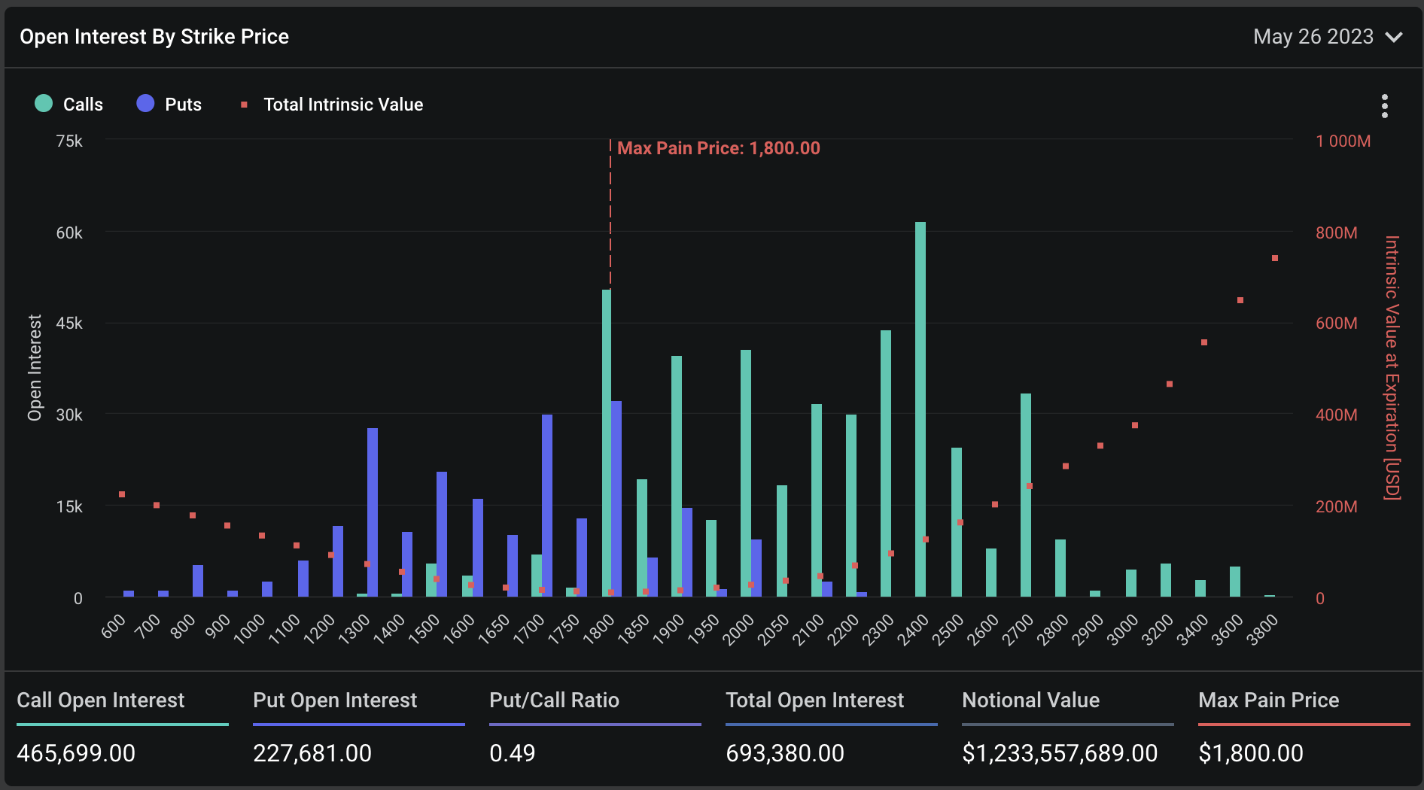Toggle the Calls series in the legend
Viewport: 1424px width, 790px height.
(x=69, y=104)
